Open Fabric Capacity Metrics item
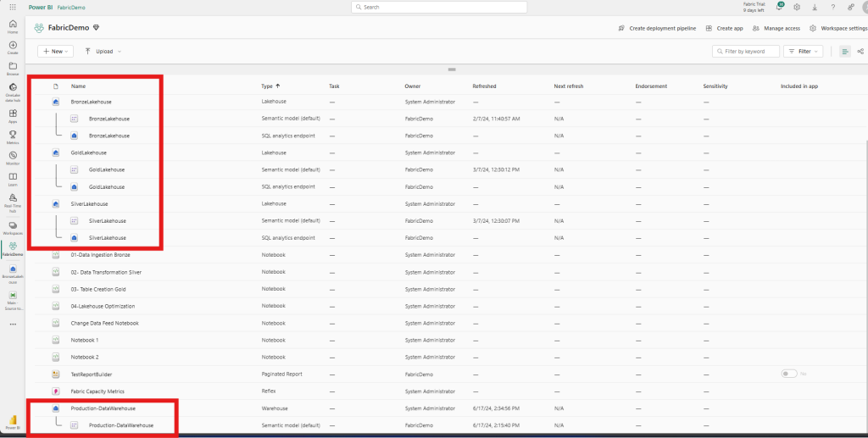 [97, 391]
